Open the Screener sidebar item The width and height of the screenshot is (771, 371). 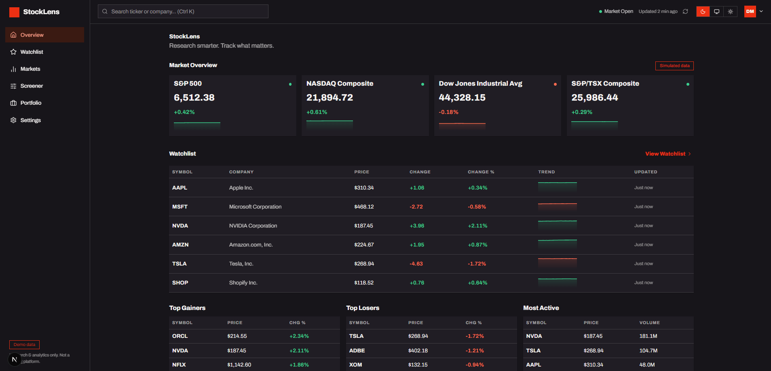click(x=44, y=86)
